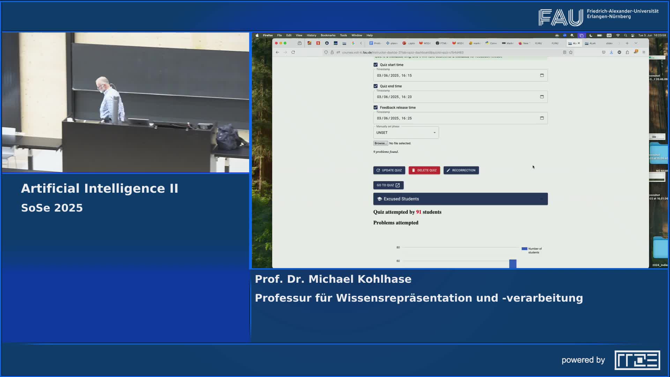Reload the page in Firefox
The image size is (670, 377).
click(x=293, y=52)
